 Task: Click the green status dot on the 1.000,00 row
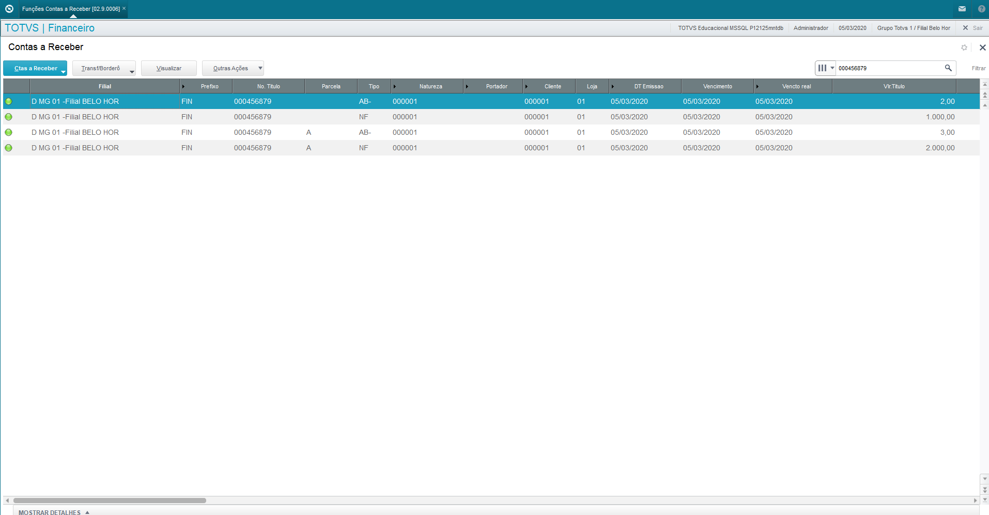pyautogui.click(x=8, y=117)
